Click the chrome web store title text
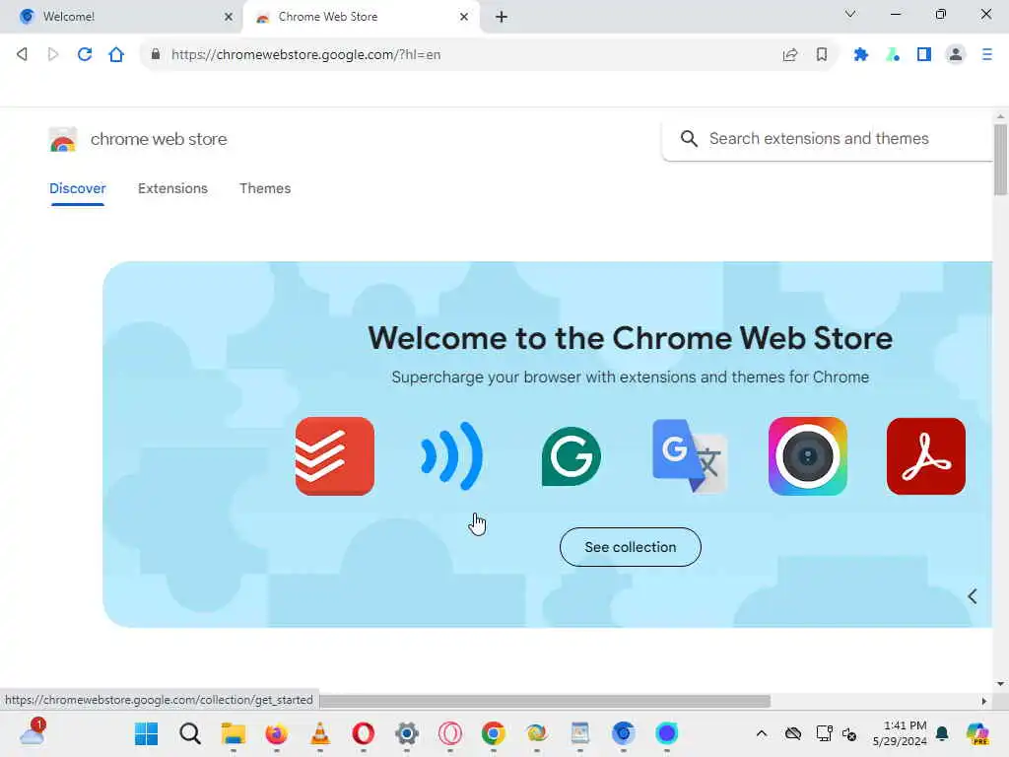Image resolution: width=1009 pixels, height=757 pixels. pos(159,139)
